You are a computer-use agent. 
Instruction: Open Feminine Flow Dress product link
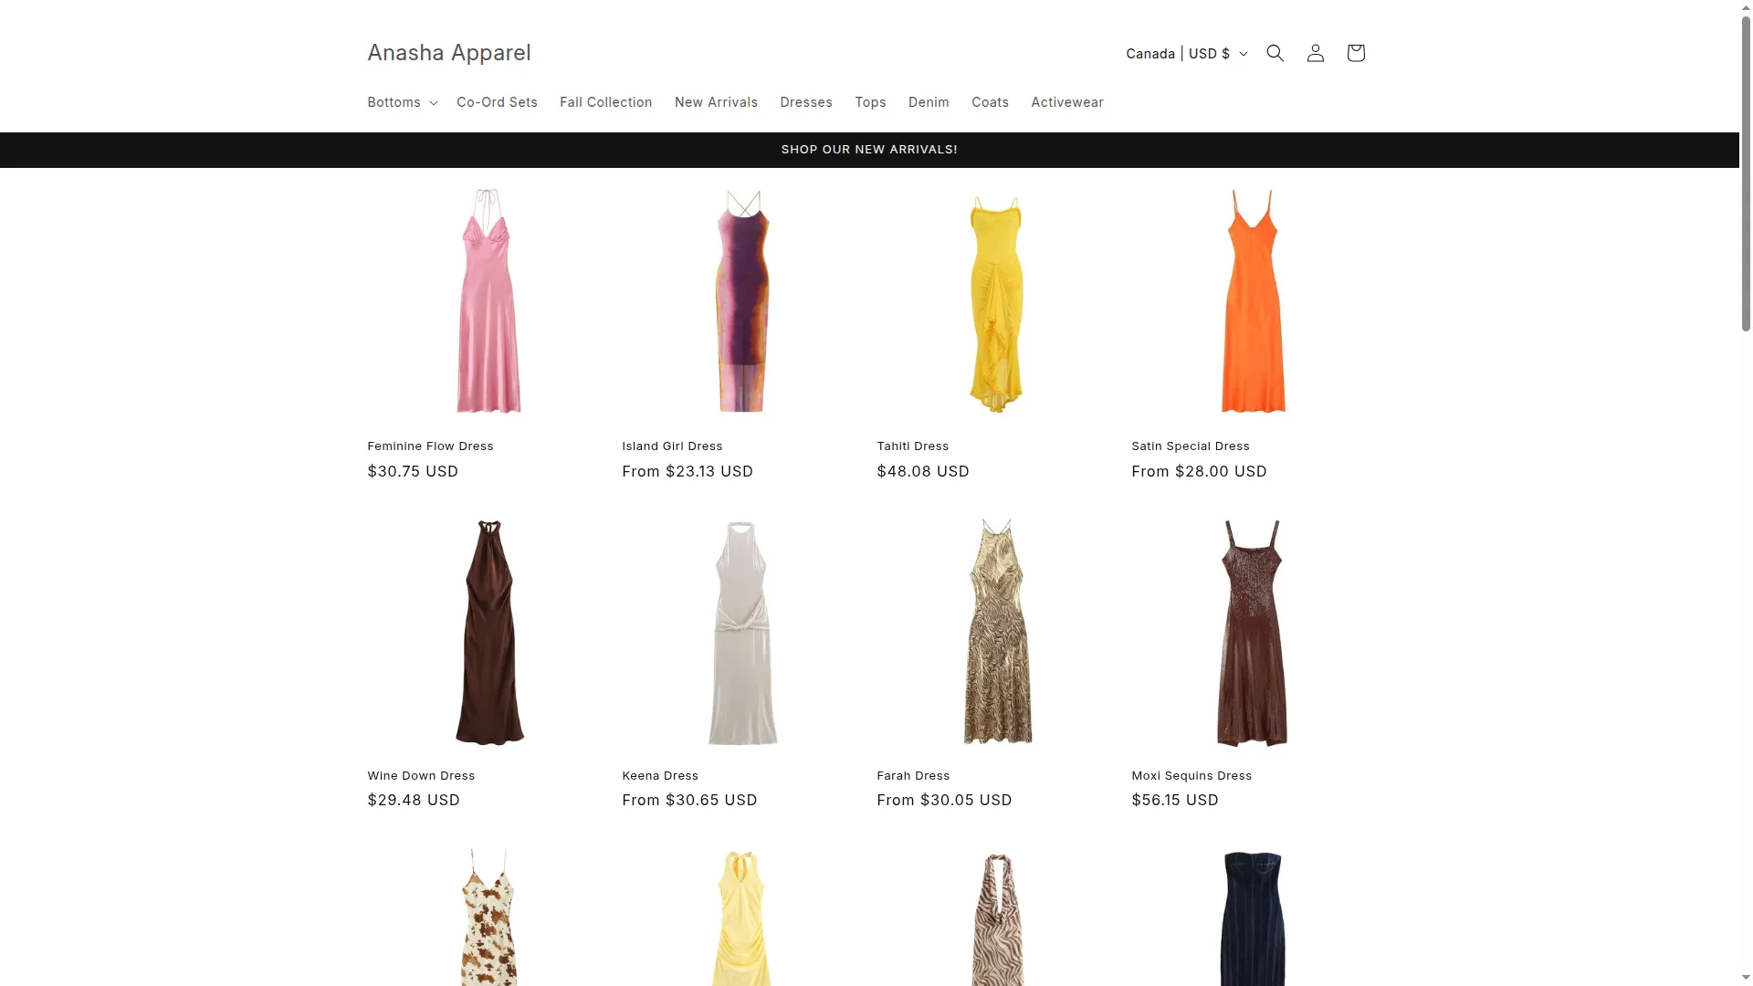pos(430,446)
